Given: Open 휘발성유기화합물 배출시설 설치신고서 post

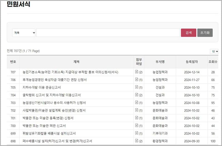Looking at the screenshot, I should pos(49,133).
